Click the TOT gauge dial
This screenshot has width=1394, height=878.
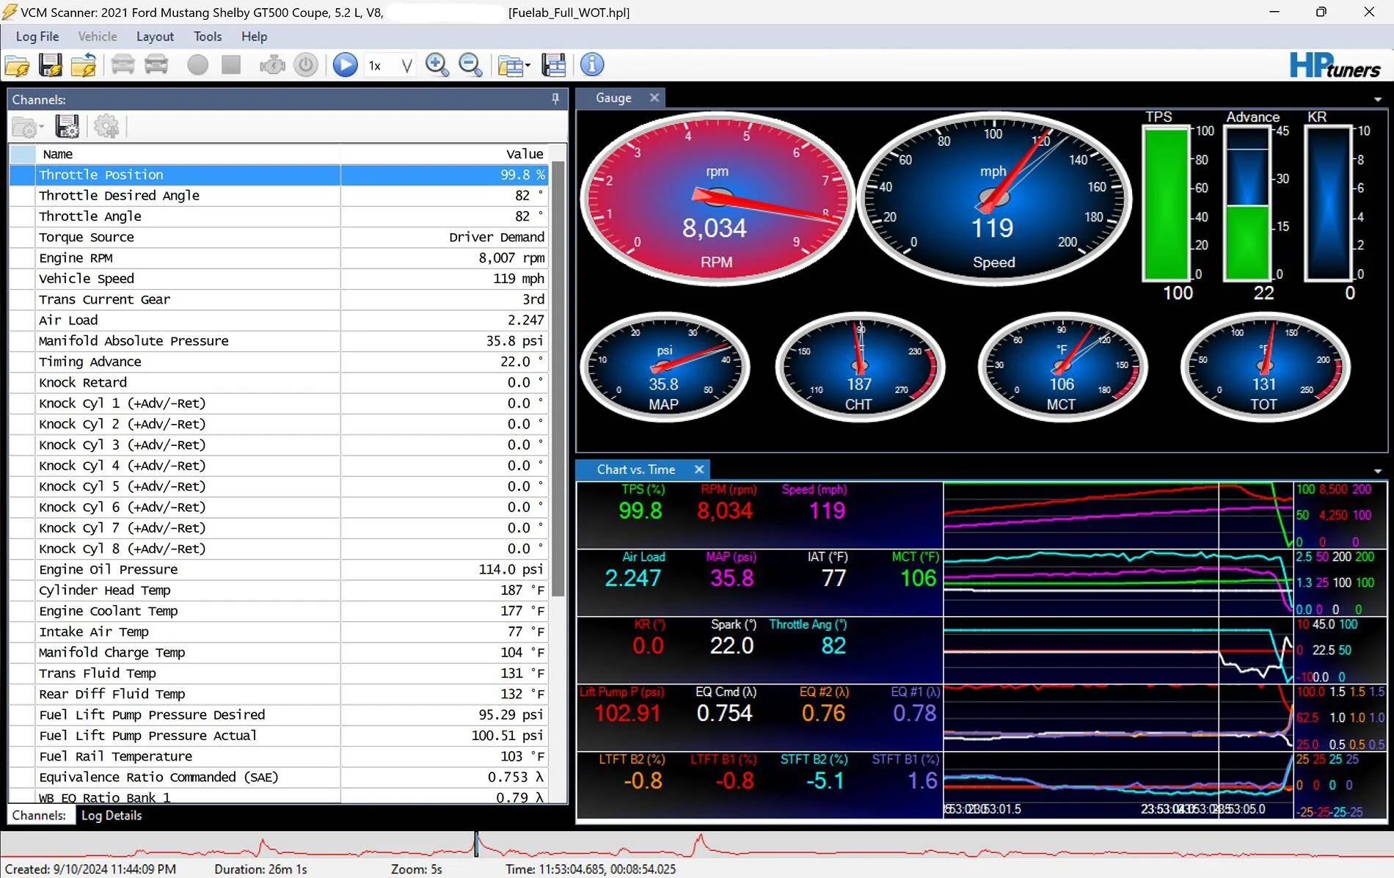pyautogui.click(x=1265, y=367)
